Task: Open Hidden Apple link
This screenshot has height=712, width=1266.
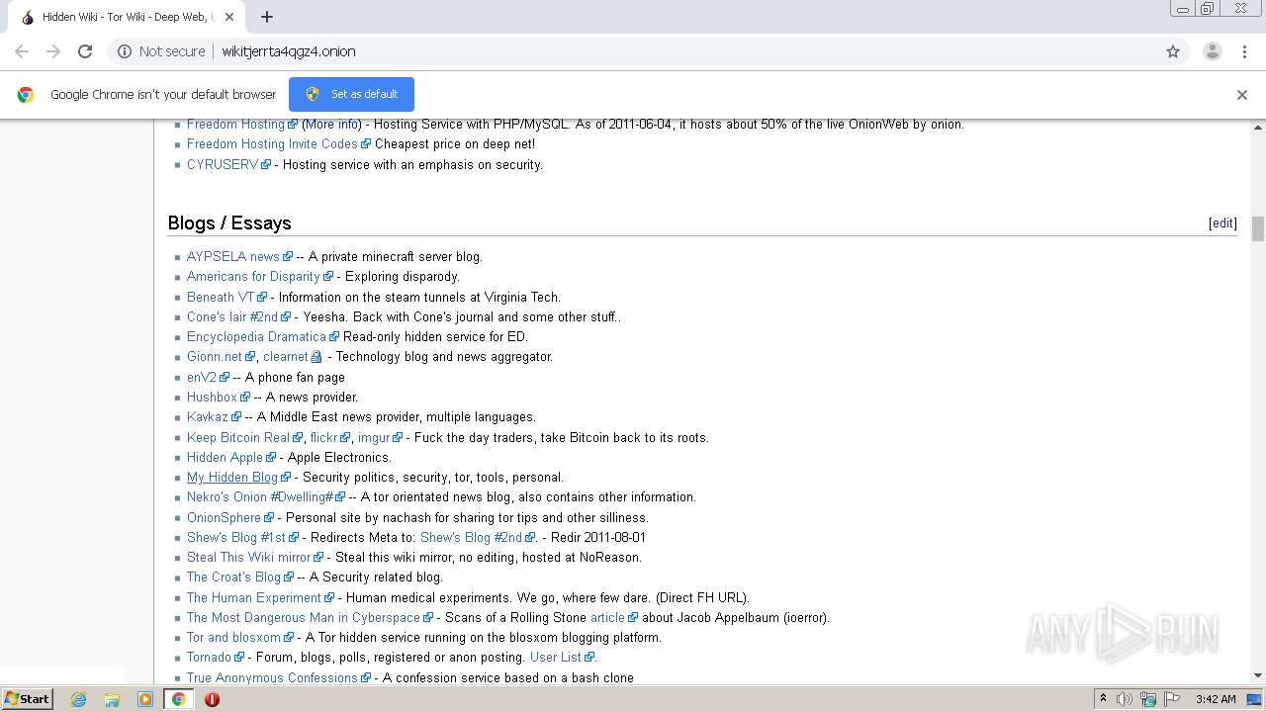Action: pos(226,458)
